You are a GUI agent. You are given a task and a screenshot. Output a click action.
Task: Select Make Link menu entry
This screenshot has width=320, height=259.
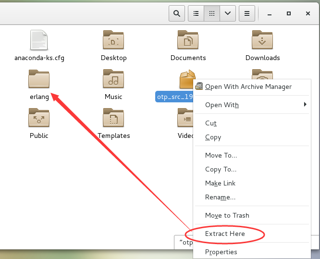pos(252,183)
